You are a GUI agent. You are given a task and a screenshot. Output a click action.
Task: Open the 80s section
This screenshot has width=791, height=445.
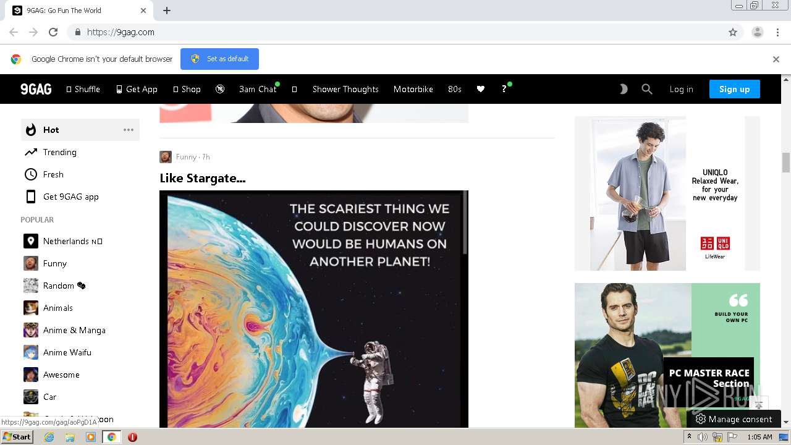tap(455, 89)
